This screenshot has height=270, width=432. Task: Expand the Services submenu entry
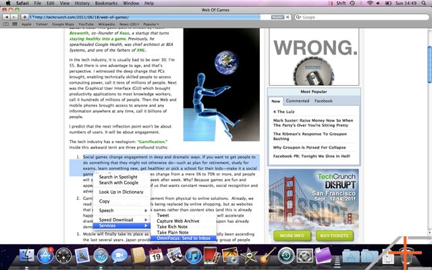122,225
